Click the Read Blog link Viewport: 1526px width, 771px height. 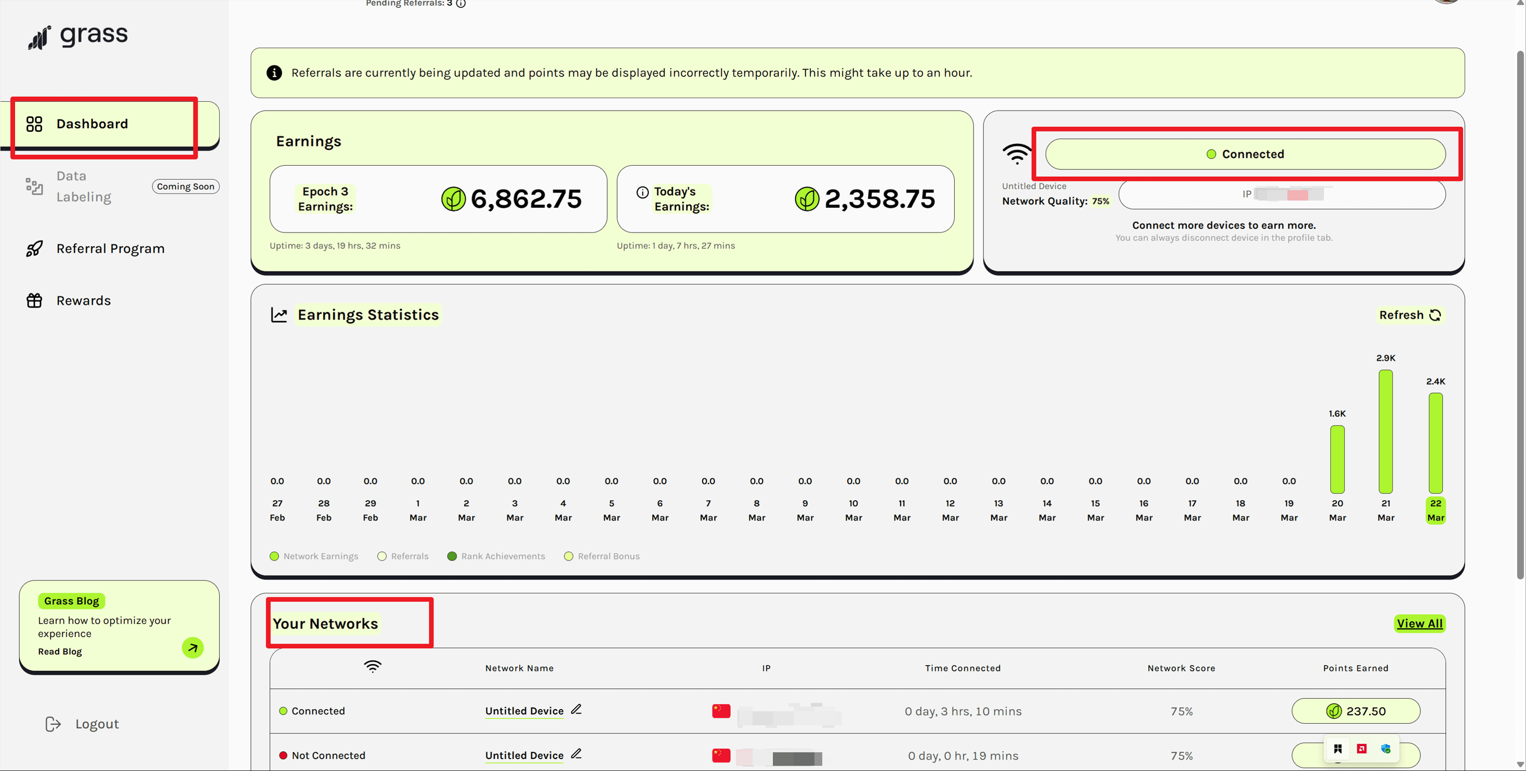pos(60,651)
